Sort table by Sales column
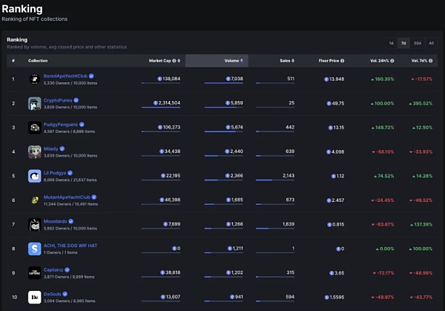The height and width of the screenshot is (311, 445). pos(286,60)
